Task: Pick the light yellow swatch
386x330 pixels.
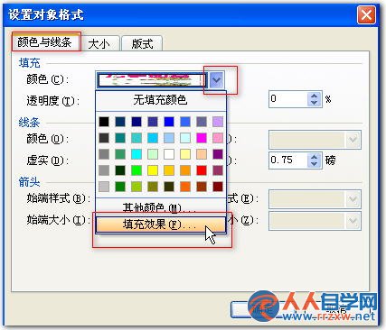Action: [185, 154]
